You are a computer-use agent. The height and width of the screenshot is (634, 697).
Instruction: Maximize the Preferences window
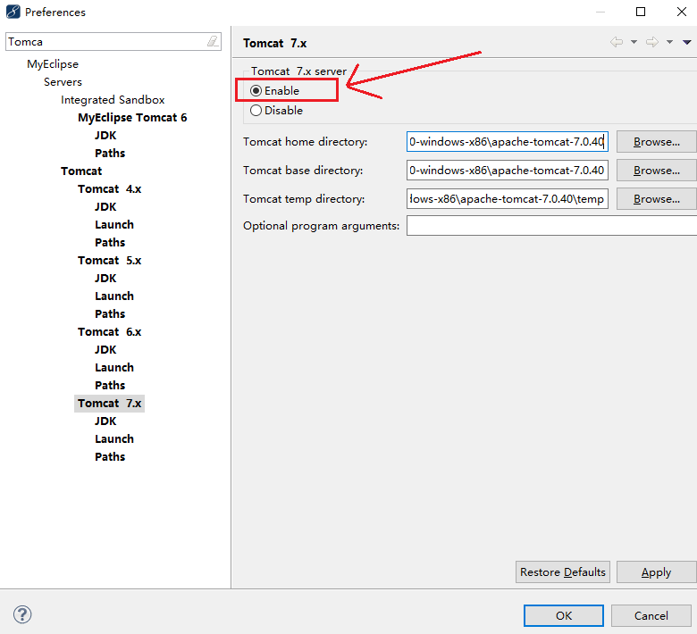coord(641,12)
